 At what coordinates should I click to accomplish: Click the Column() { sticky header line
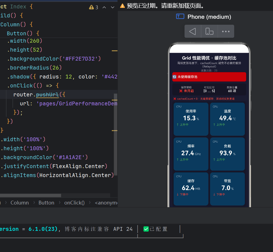tap(17, 24)
